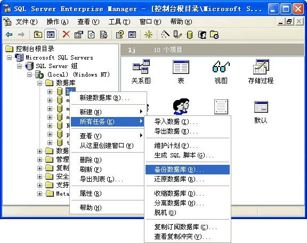The width and height of the screenshot is (307, 243).
Task: Click the wizard wand toolbar icon
Action: (165, 35)
